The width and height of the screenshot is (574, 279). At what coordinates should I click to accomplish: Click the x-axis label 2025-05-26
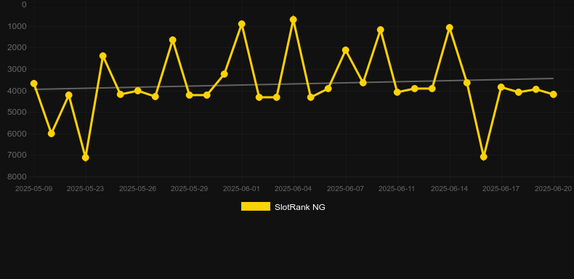(137, 189)
